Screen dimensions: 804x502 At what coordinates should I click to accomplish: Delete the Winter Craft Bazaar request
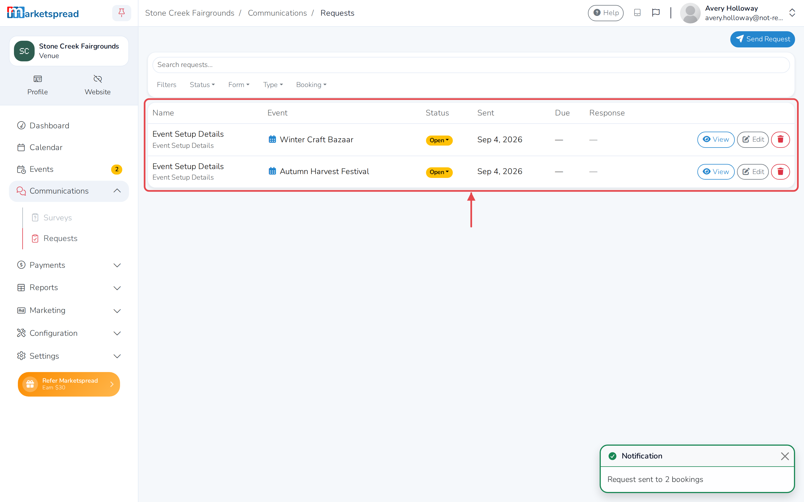point(780,139)
